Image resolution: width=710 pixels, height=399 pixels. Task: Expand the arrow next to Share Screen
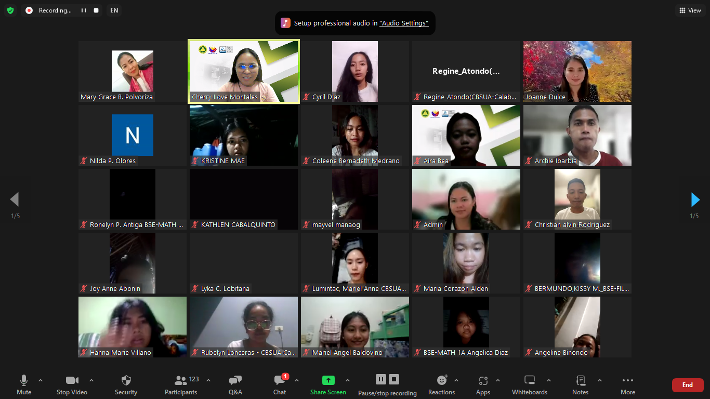pos(348,380)
